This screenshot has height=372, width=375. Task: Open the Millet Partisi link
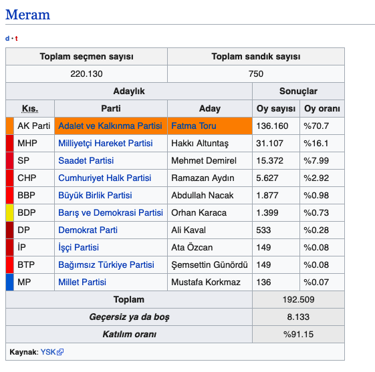click(82, 282)
